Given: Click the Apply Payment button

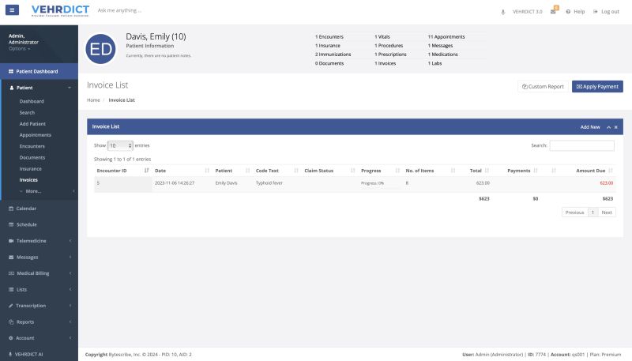Looking at the screenshot, I should point(596,86).
